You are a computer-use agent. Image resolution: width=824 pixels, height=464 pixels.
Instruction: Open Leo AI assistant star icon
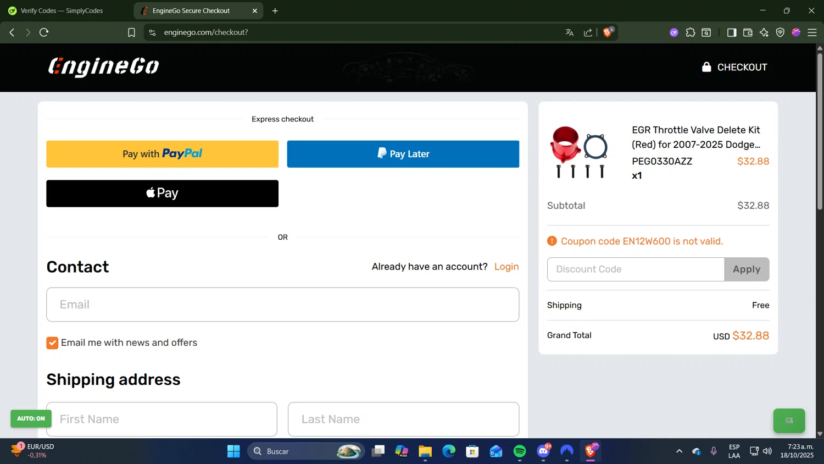[x=764, y=32]
